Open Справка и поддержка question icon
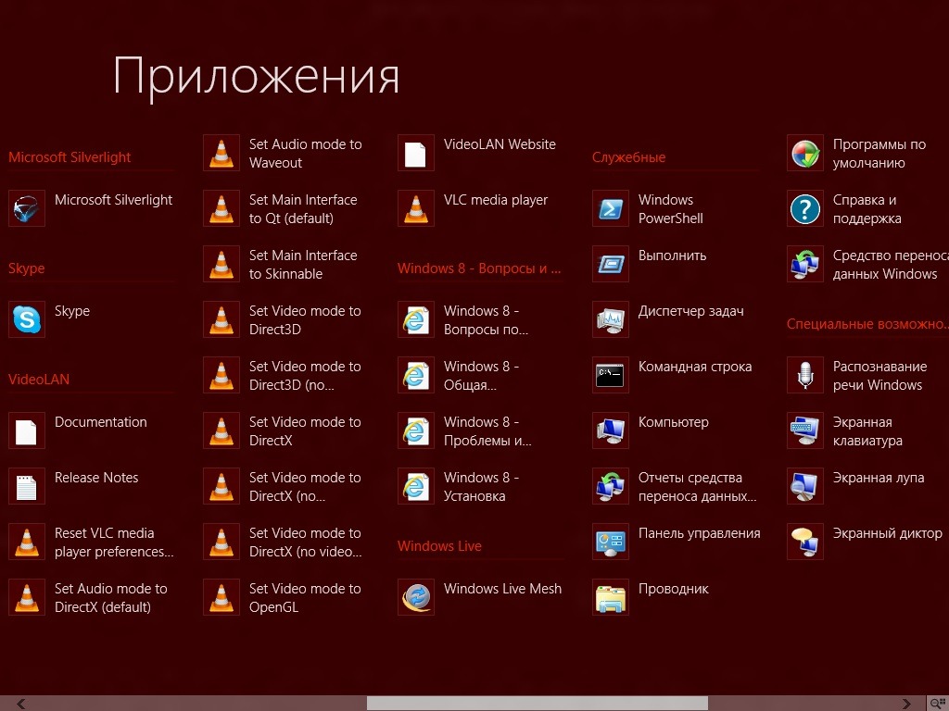The height and width of the screenshot is (711, 949). click(805, 208)
